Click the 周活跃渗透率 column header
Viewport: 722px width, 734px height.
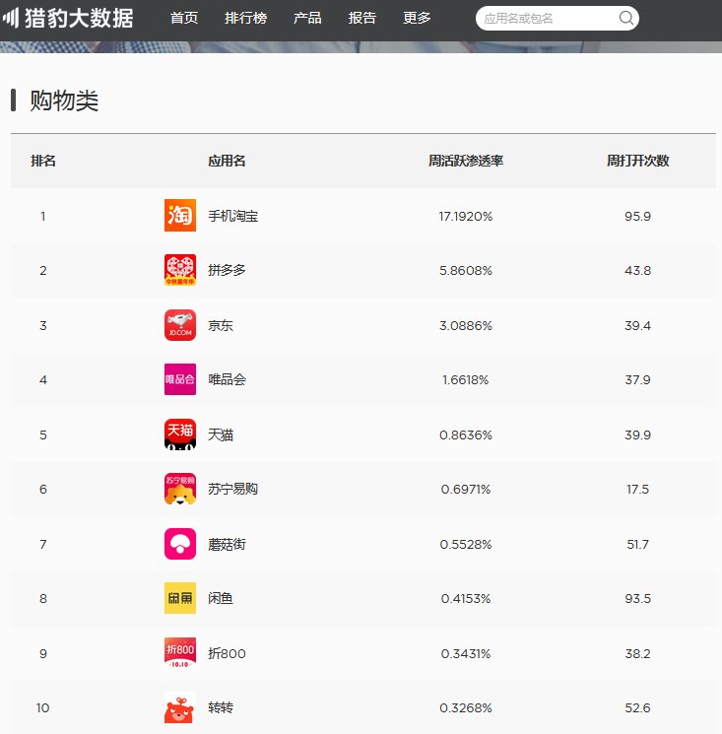(x=466, y=161)
